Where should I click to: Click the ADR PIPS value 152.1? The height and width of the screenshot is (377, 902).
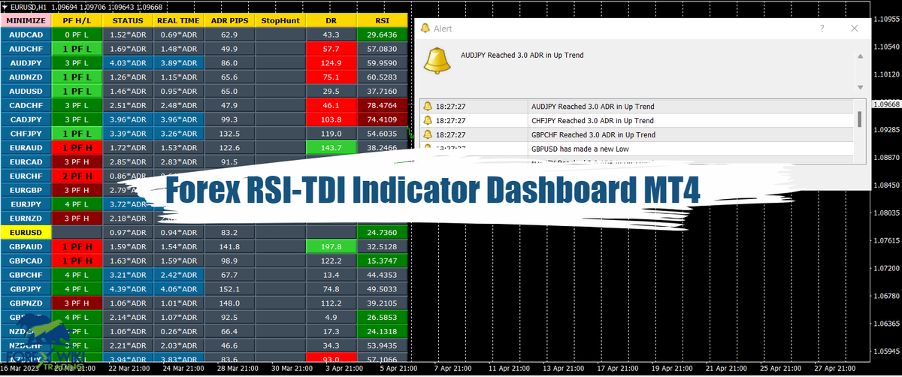coord(230,289)
